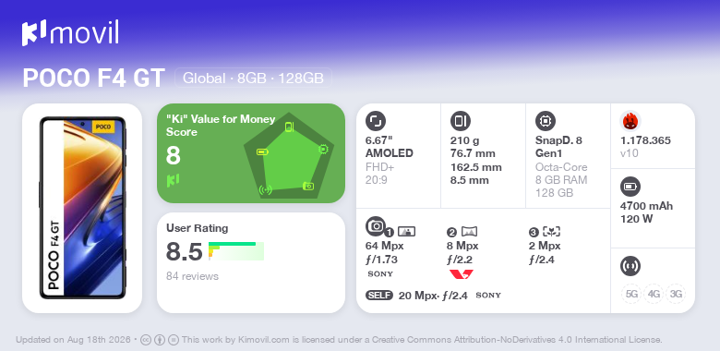Click the POCO F4 GT phone image
The width and height of the screenshot is (720, 351).
[x=82, y=208]
